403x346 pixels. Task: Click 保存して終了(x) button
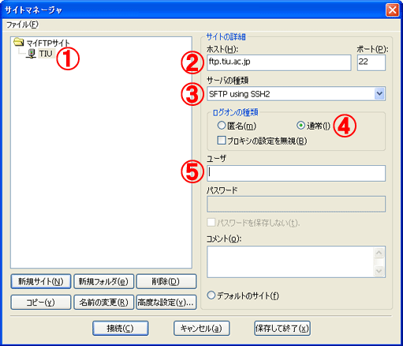(282, 328)
